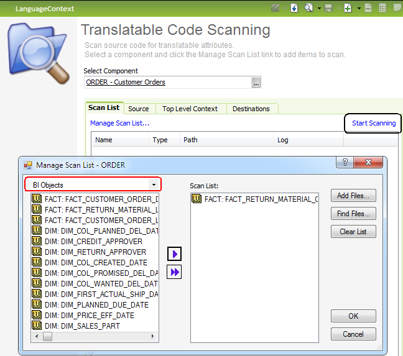Image resolution: width=403 pixels, height=356 pixels.
Task: Click the search magnifier toolbar icon
Action: pos(308,8)
